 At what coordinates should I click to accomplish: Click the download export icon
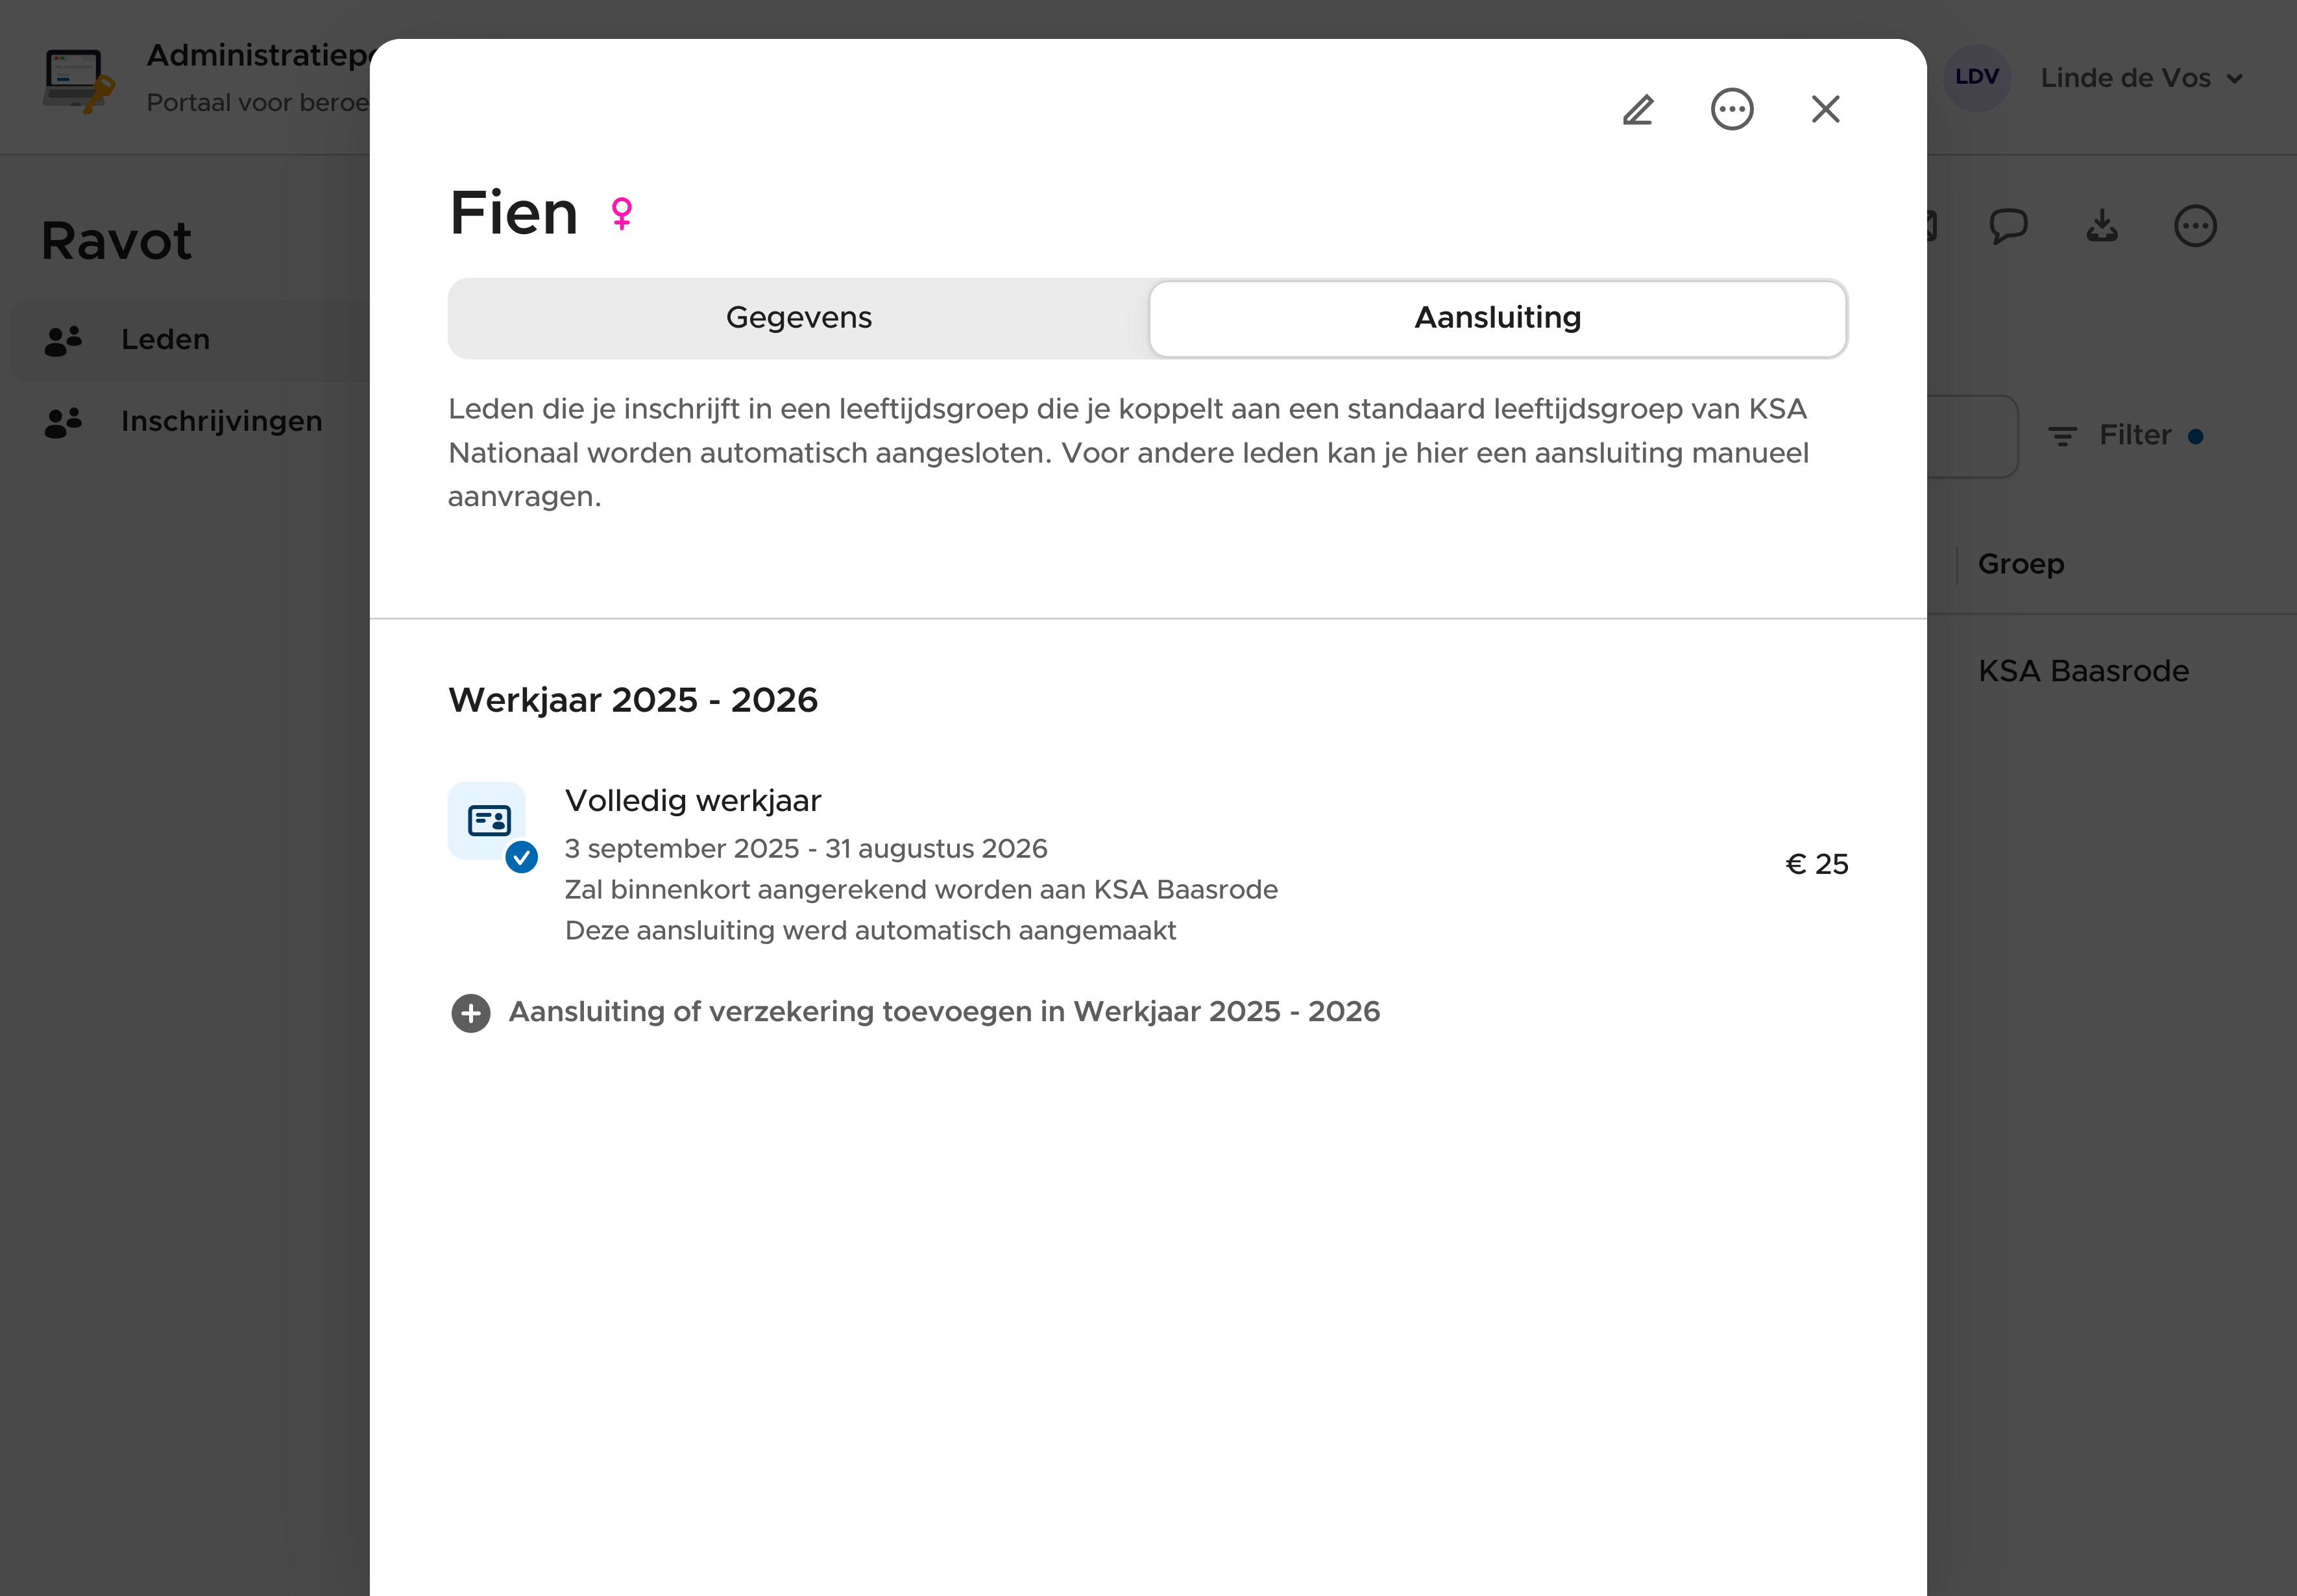(x=2102, y=226)
